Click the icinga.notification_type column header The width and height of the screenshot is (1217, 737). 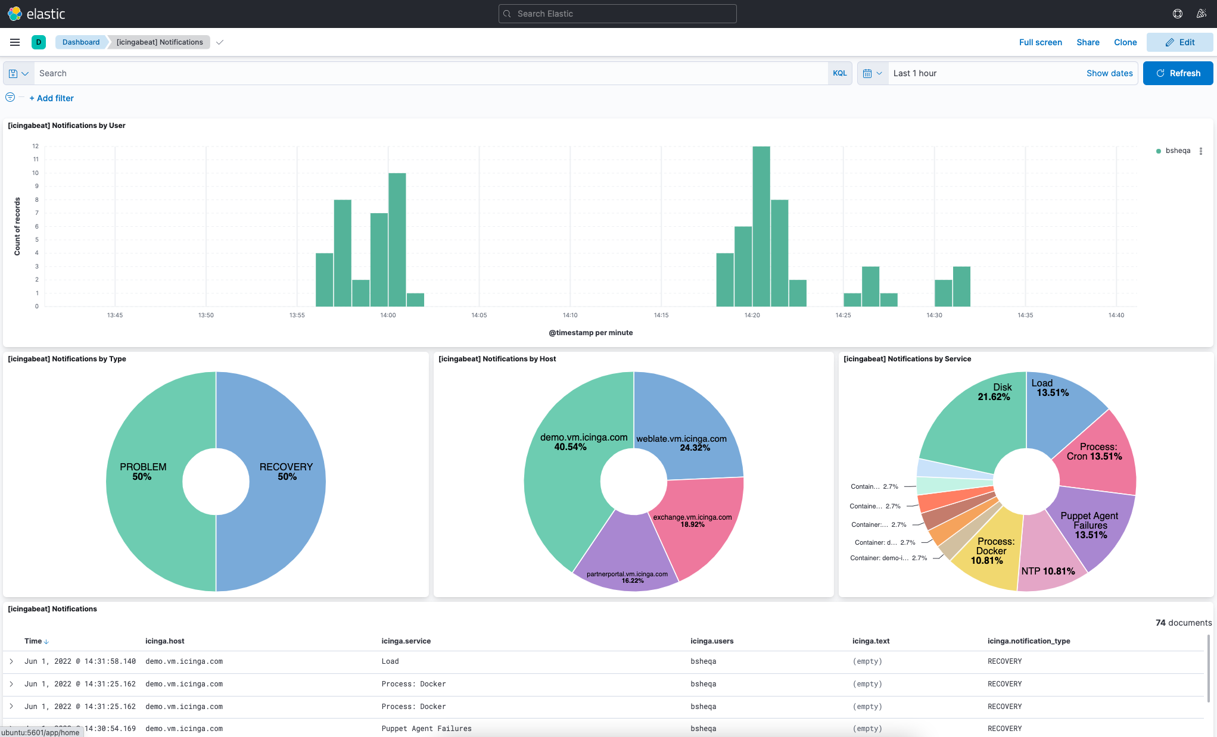click(1029, 641)
